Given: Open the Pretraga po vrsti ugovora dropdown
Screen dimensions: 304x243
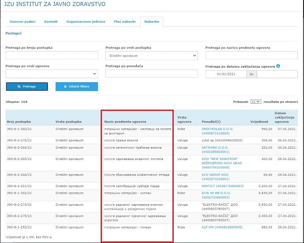Looking at the screenshot, I should point(52,74).
